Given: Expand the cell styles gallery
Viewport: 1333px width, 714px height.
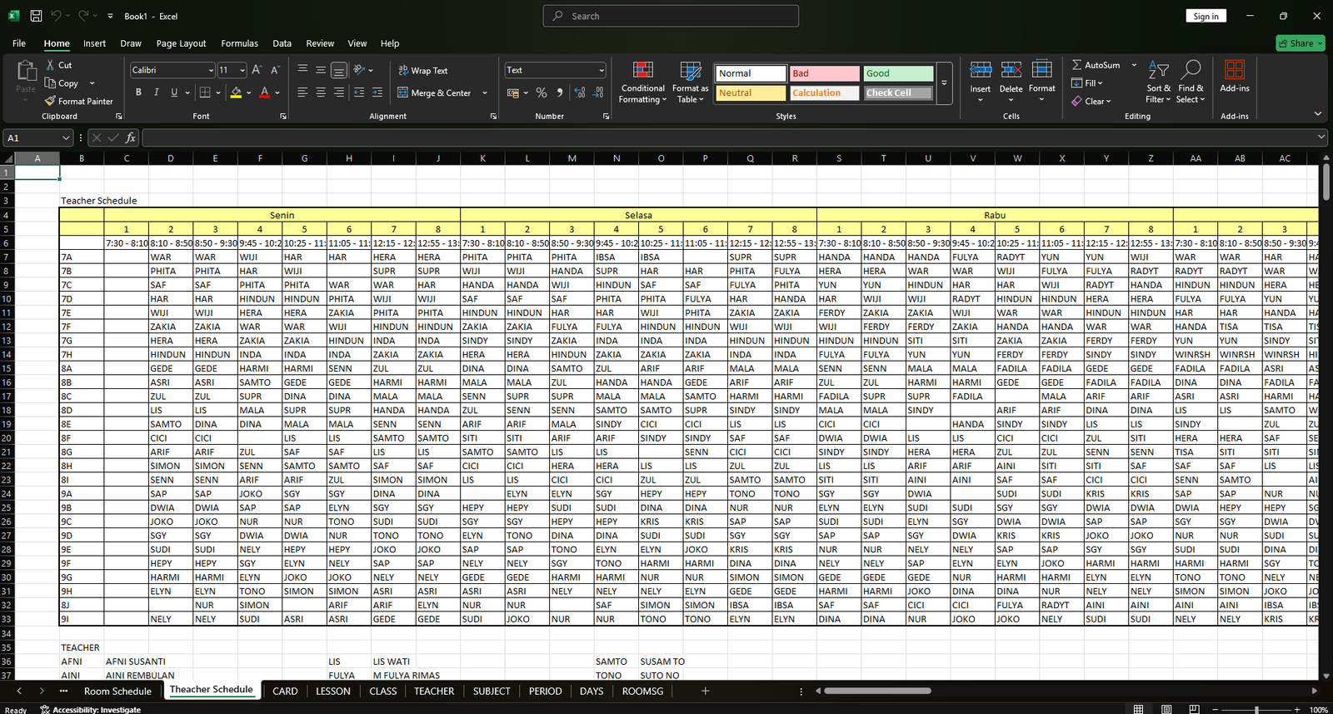Looking at the screenshot, I should [x=944, y=82].
